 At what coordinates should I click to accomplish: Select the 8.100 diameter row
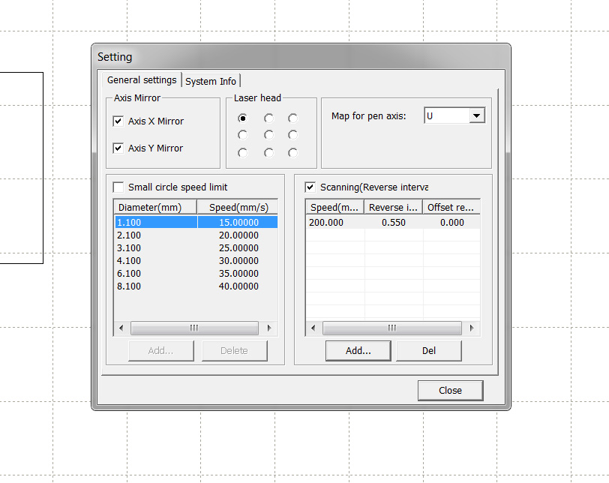coord(196,286)
